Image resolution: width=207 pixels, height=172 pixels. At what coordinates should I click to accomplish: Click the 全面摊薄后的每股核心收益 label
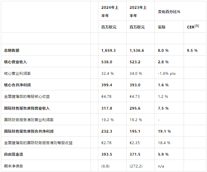click(x=27, y=97)
